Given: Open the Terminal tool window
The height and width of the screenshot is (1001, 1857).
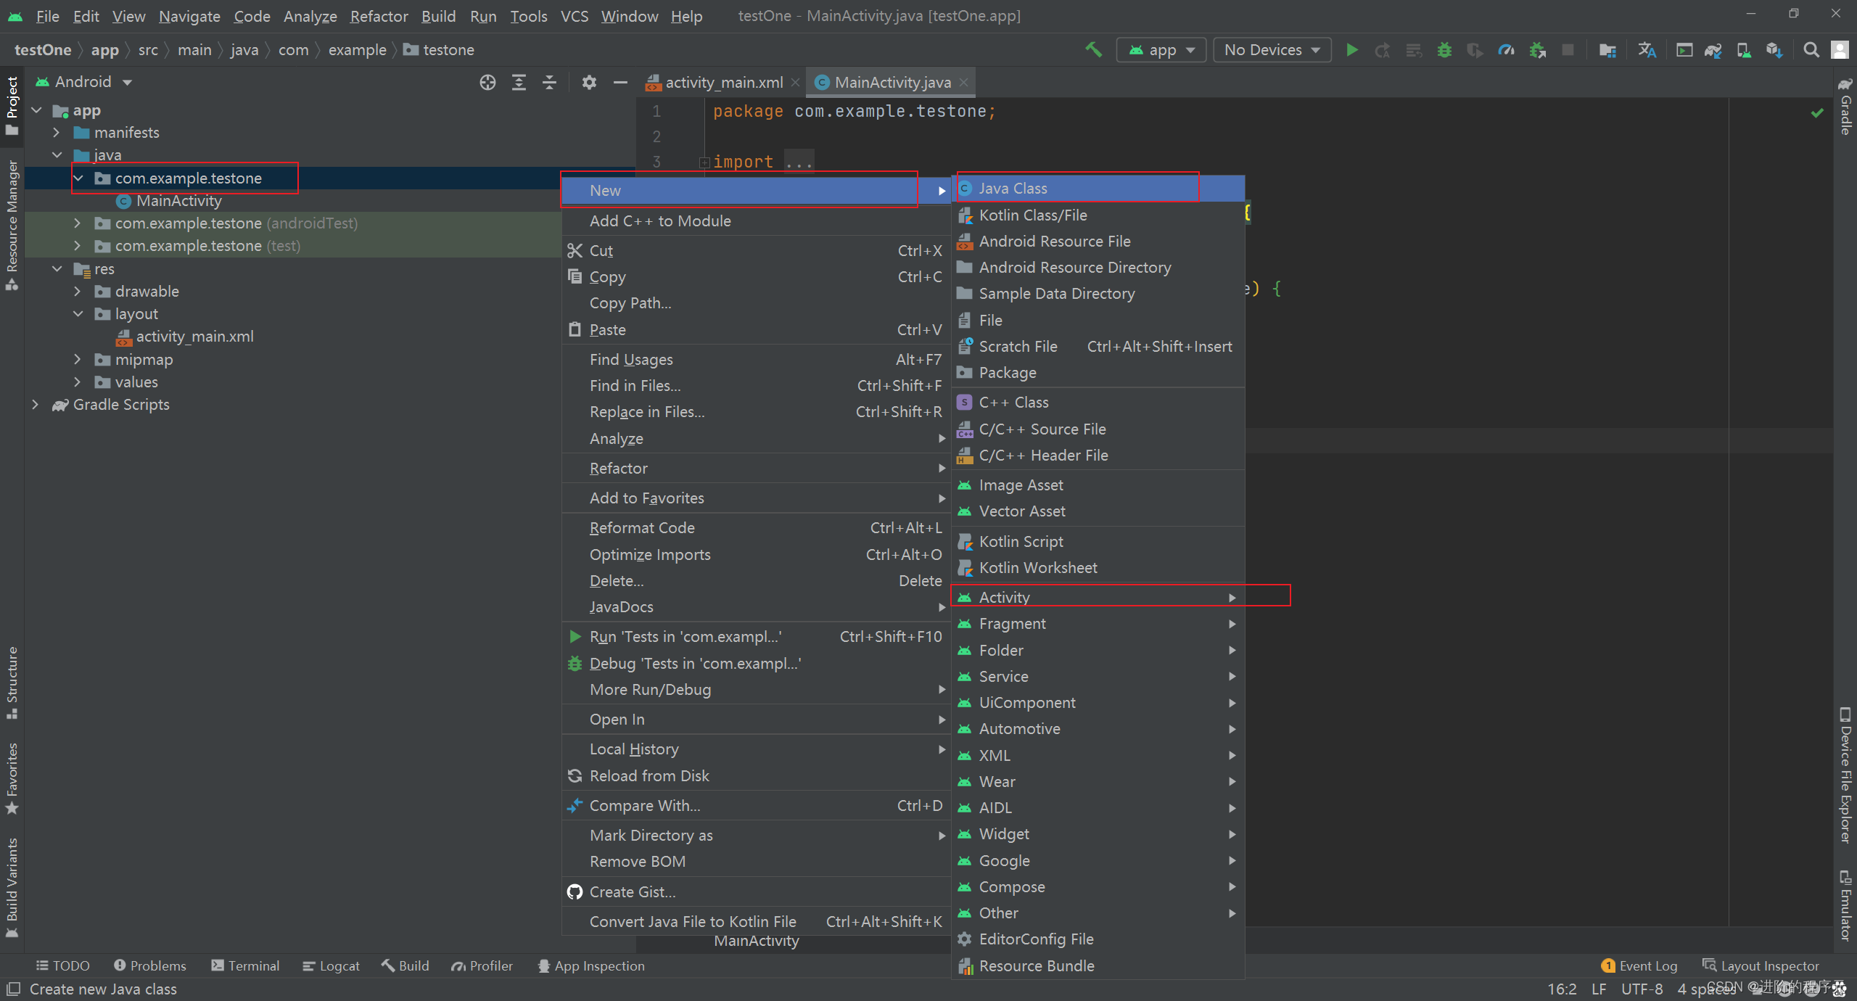Looking at the screenshot, I should 245,966.
